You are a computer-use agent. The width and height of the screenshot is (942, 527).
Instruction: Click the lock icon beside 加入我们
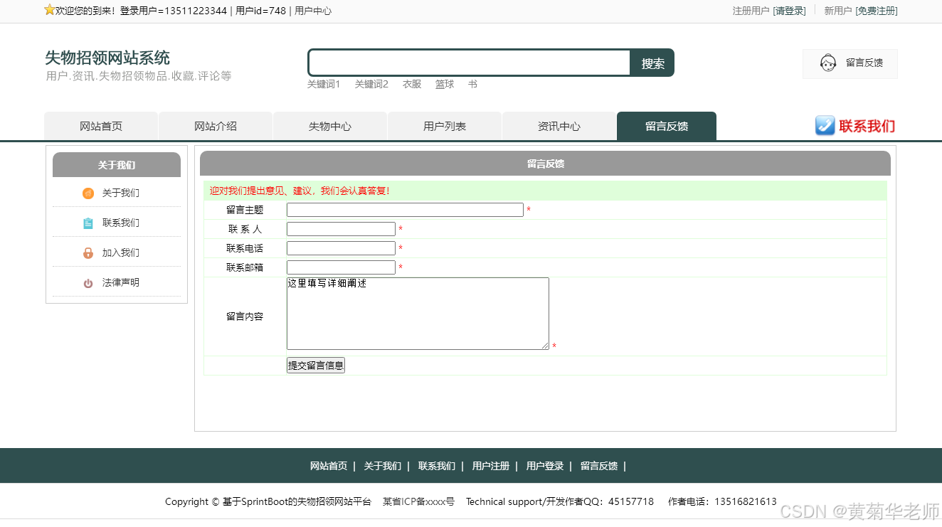coord(88,253)
